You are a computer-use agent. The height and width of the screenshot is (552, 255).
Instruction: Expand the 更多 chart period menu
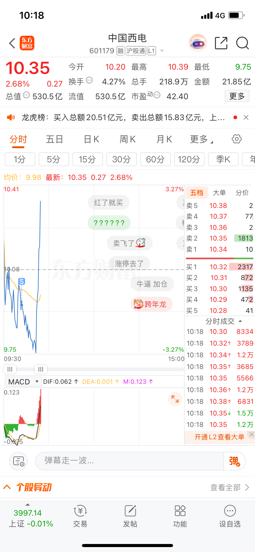[x=201, y=139]
